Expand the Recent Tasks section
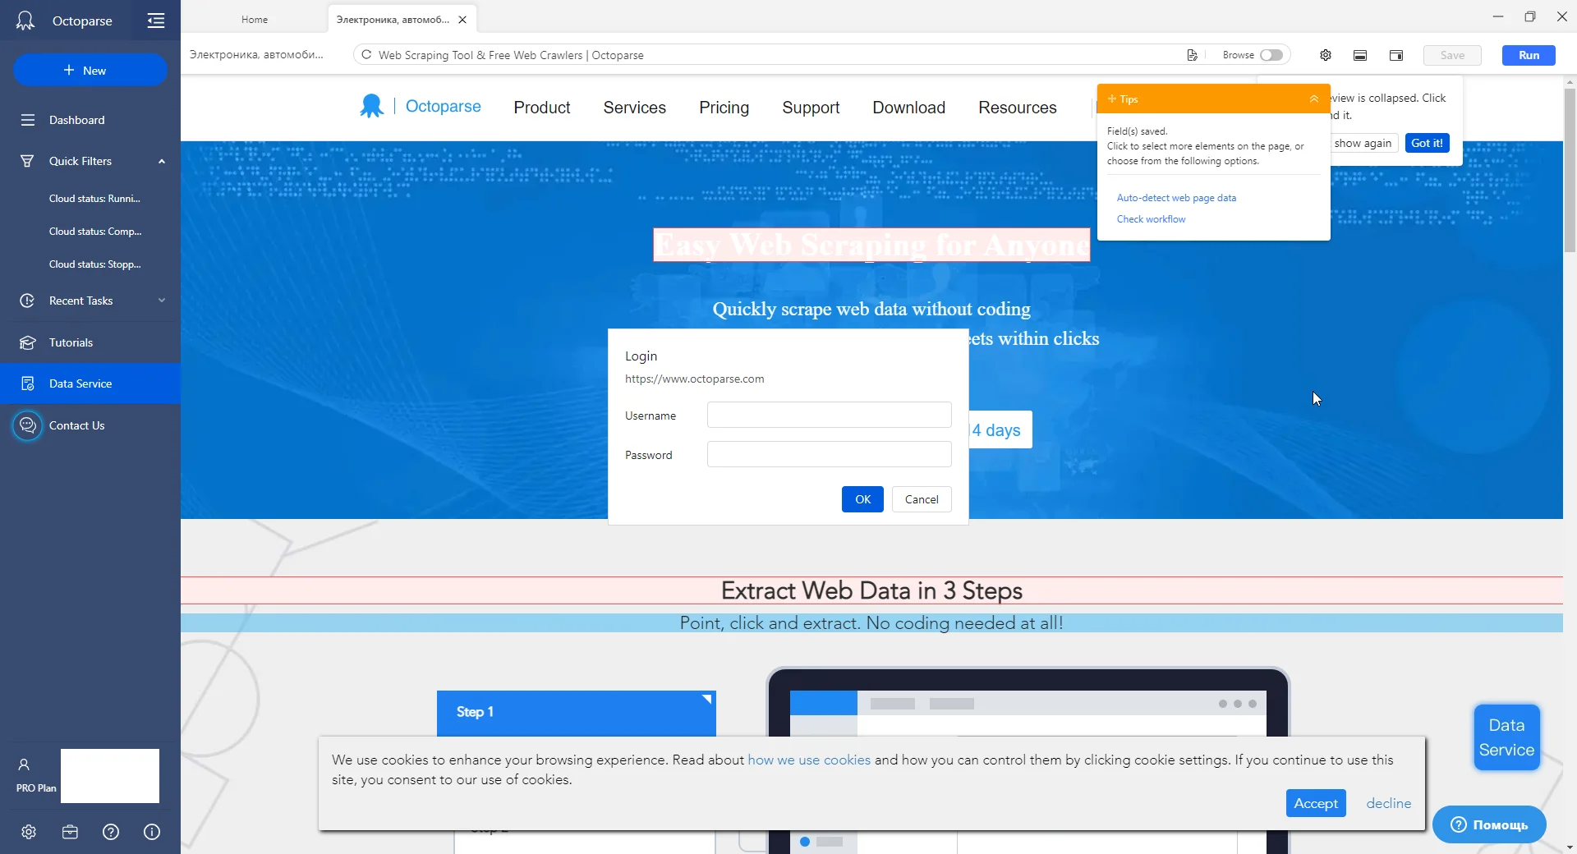 point(162,301)
